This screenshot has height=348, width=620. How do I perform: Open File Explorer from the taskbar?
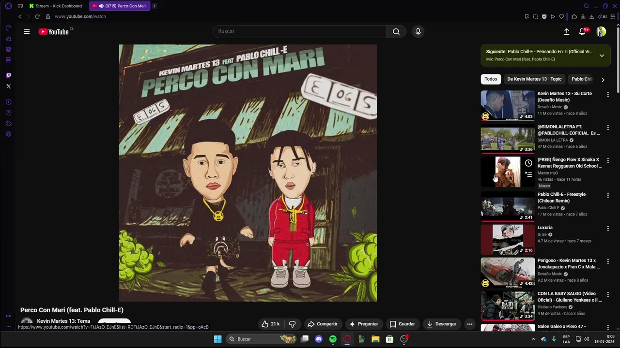(375, 339)
